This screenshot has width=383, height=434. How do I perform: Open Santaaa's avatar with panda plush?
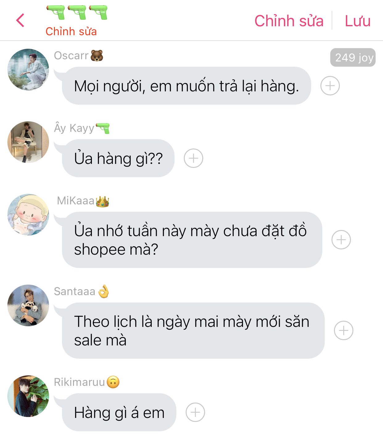pyautogui.click(x=28, y=305)
